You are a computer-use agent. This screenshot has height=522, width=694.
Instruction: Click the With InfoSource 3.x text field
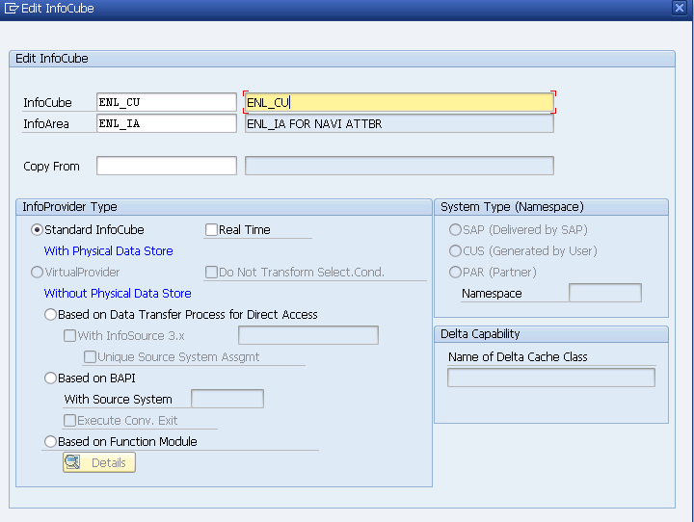tap(308, 335)
